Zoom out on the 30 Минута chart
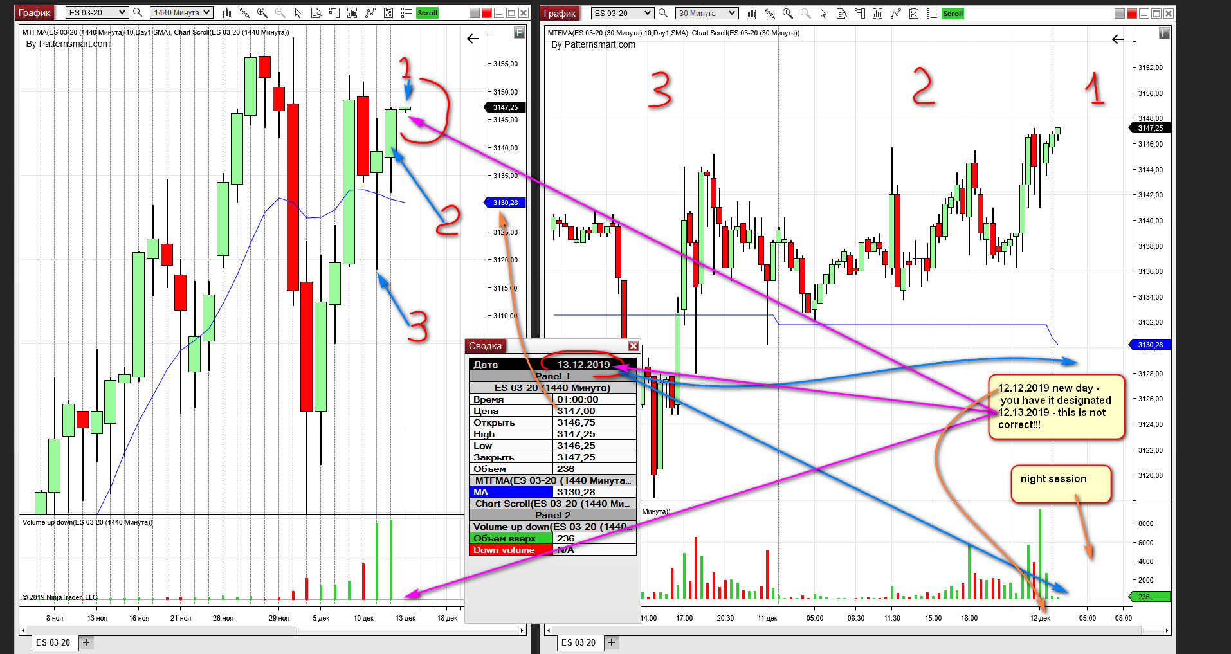This screenshot has width=1231, height=654. (x=805, y=13)
